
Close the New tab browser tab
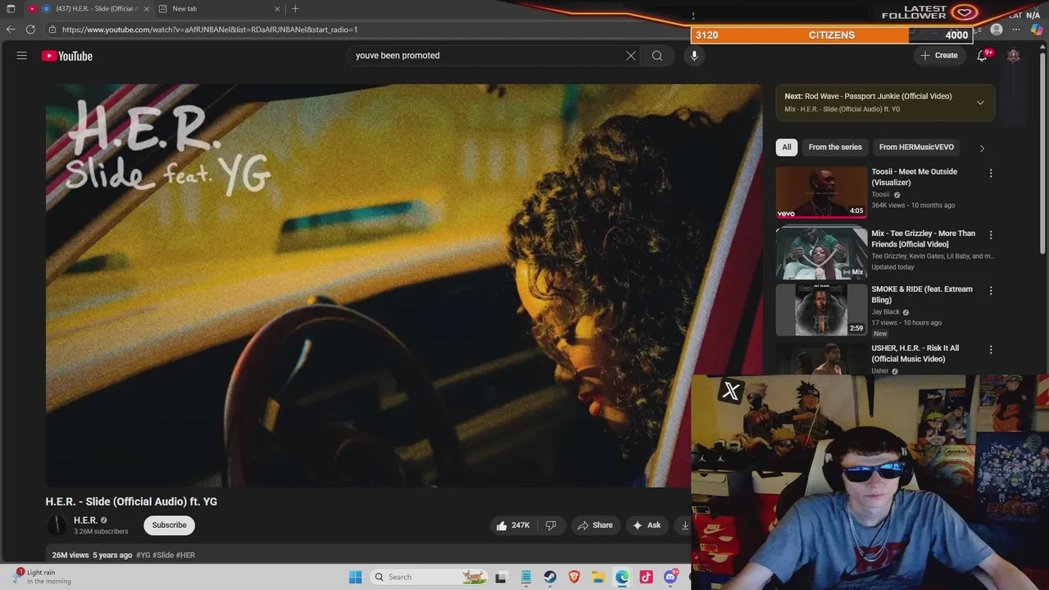click(277, 9)
